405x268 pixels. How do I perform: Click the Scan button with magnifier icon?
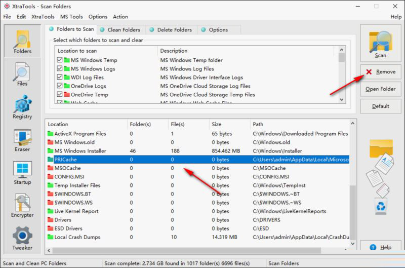381,43
